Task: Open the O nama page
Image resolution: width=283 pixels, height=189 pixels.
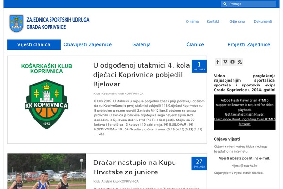Action: 192,22
